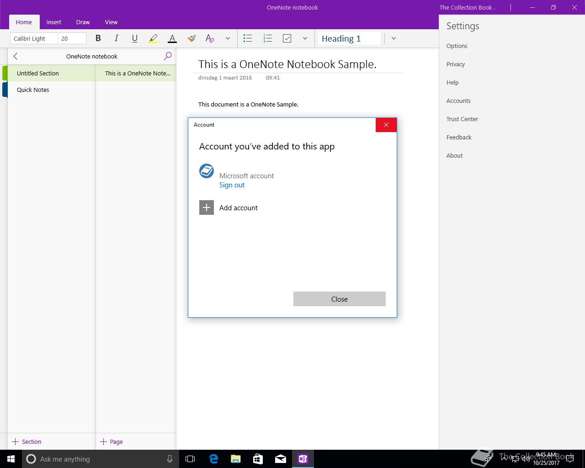Switch to the Insert tab
Viewport: 585px width, 468px height.
[x=53, y=22]
